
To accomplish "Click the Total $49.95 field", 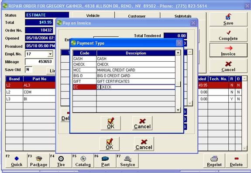I will click(x=39, y=22).
